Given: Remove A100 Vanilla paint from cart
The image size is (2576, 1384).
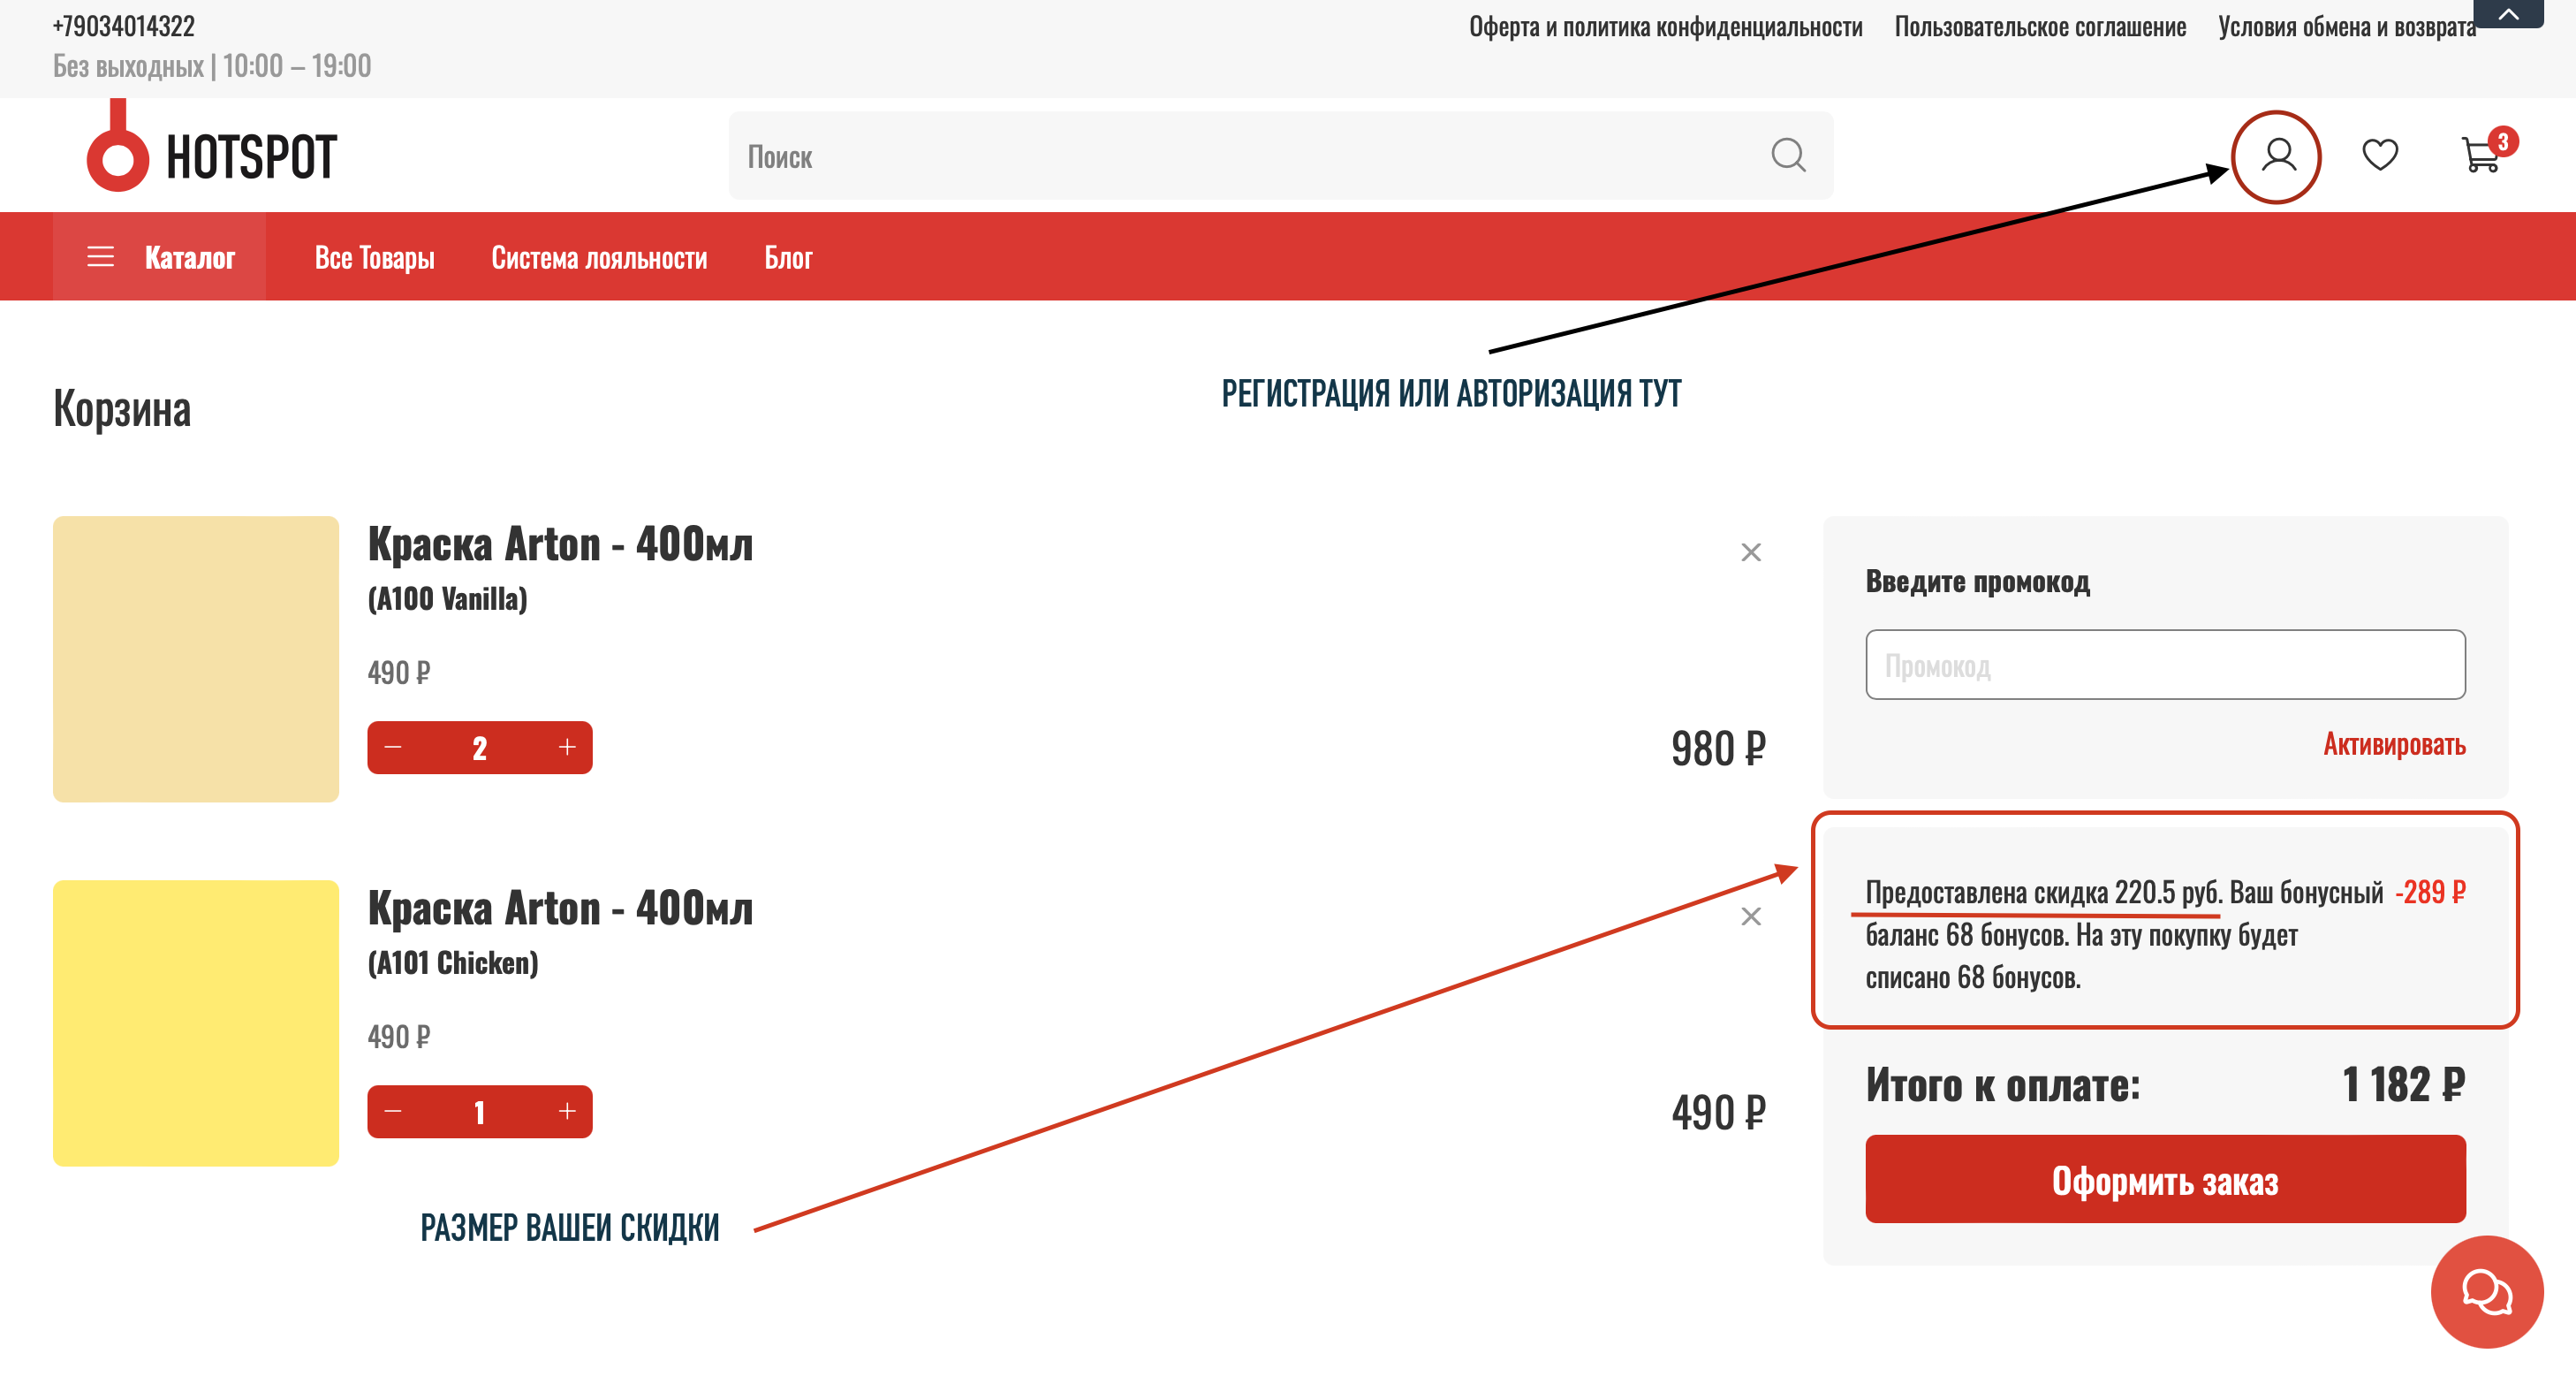Looking at the screenshot, I should pos(1750,552).
